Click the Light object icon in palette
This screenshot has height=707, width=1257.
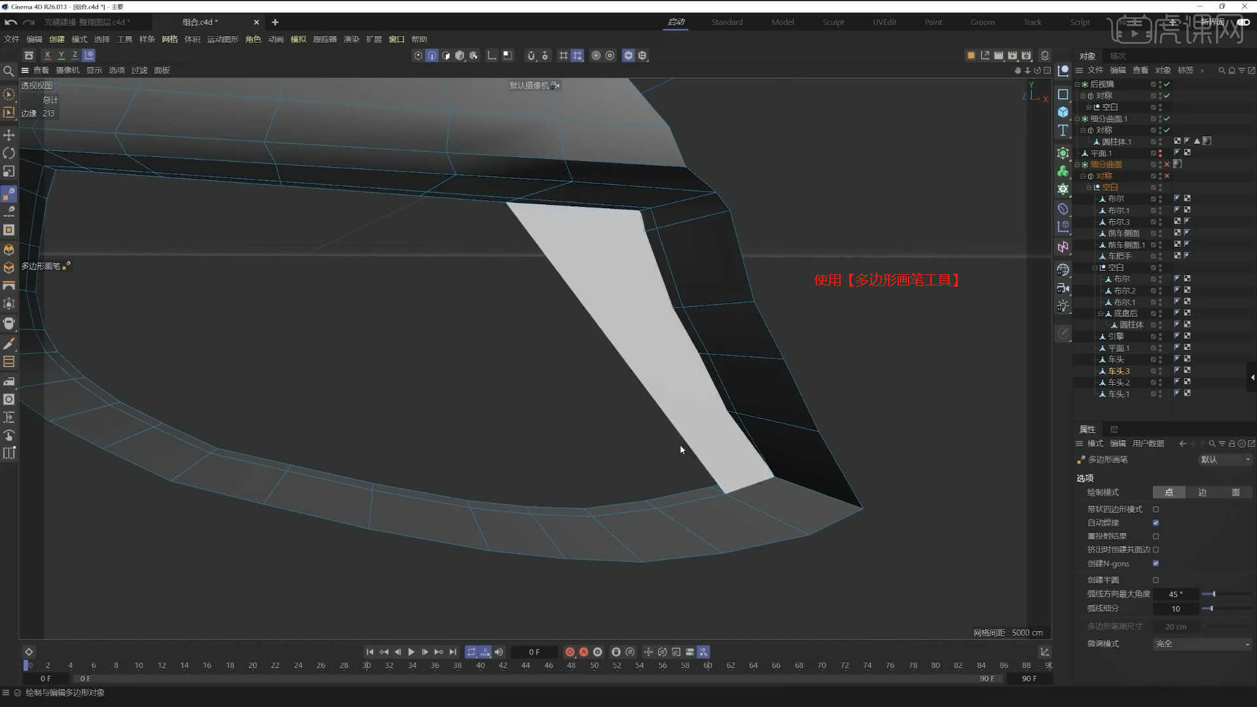1063,306
